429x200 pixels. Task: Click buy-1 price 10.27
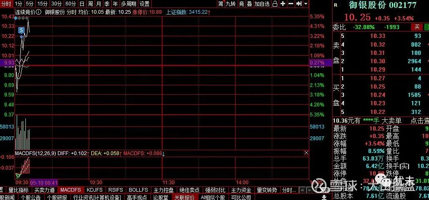click(x=378, y=78)
